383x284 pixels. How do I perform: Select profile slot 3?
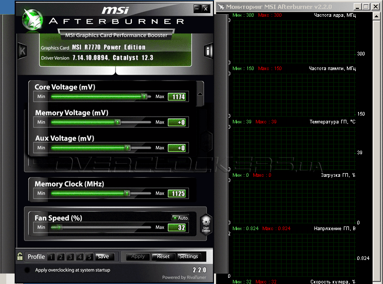(x=70, y=257)
